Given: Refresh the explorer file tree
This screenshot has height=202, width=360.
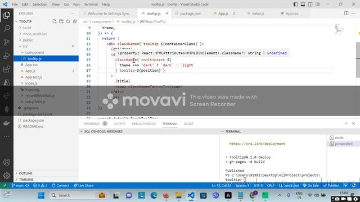Looking at the screenshot, I should (x=68, y=21).
